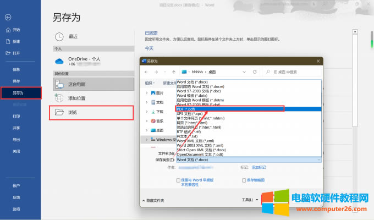Click the back arrow in Word backstage
Screen dimensions: 374x220
7,17
